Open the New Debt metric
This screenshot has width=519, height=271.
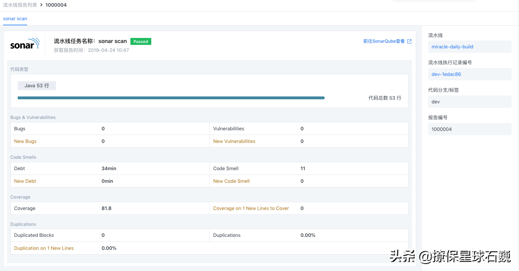25,181
